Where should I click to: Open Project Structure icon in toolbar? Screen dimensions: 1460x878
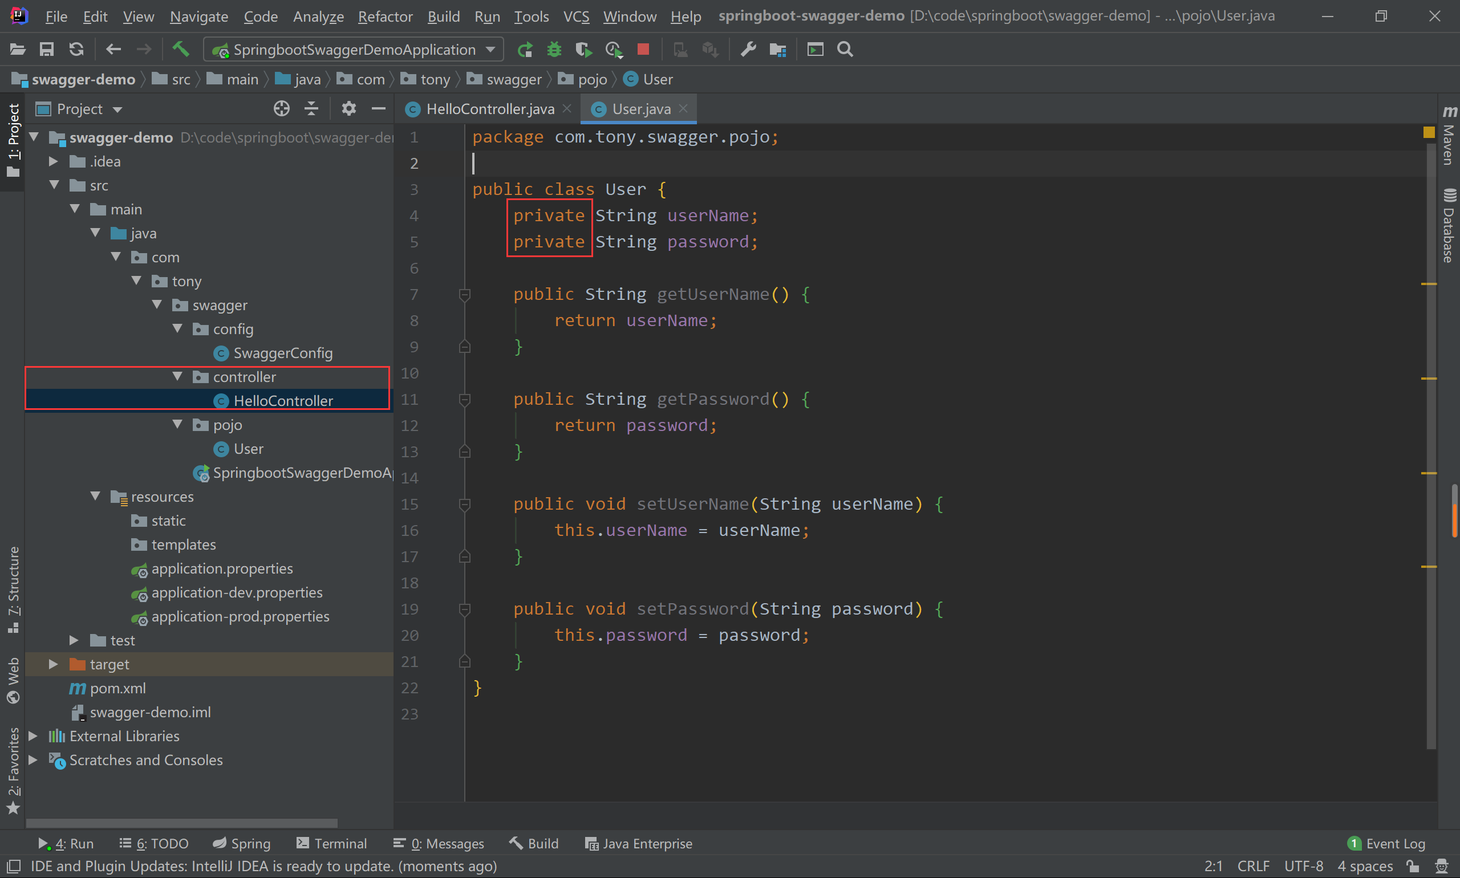click(x=778, y=50)
